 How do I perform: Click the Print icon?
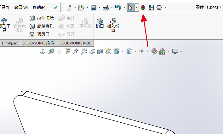coord(106,7)
